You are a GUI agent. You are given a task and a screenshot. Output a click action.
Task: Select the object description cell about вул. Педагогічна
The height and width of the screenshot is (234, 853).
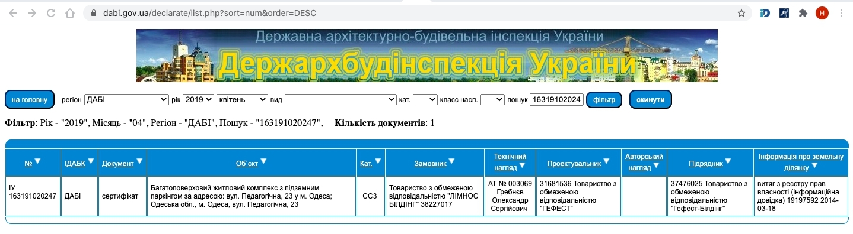coord(252,196)
